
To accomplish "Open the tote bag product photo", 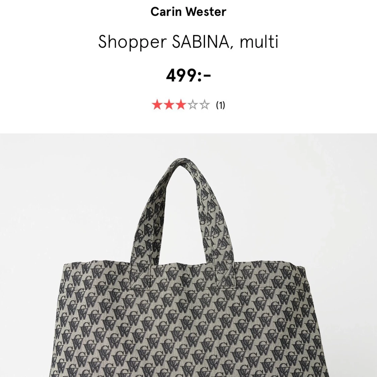I will coord(188,255).
